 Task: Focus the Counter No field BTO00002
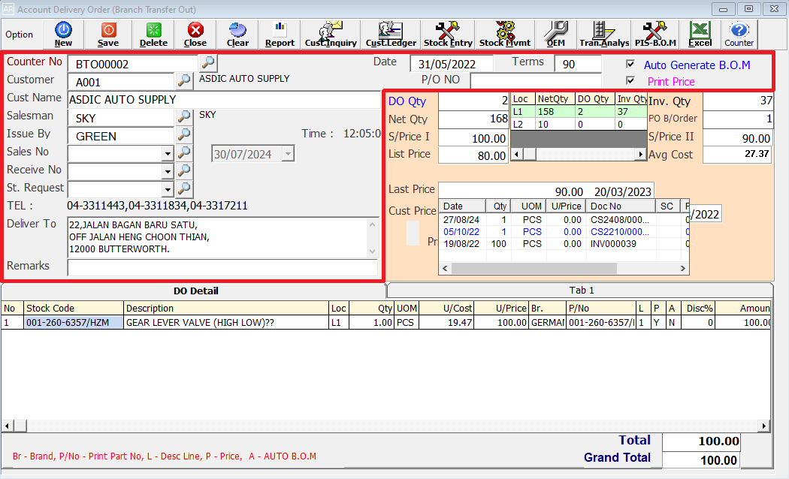(133, 64)
